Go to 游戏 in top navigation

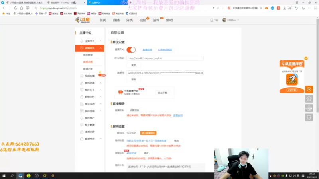coord(156,20)
